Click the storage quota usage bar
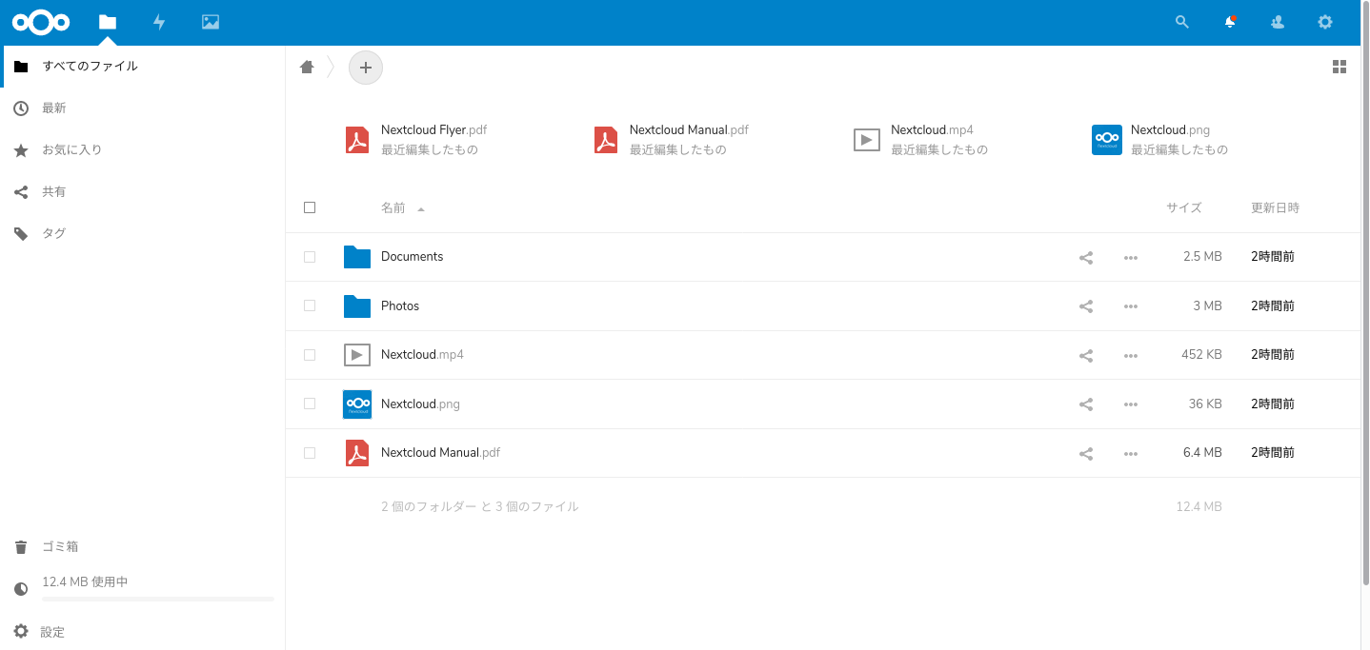1370x650 pixels. click(157, 598)
